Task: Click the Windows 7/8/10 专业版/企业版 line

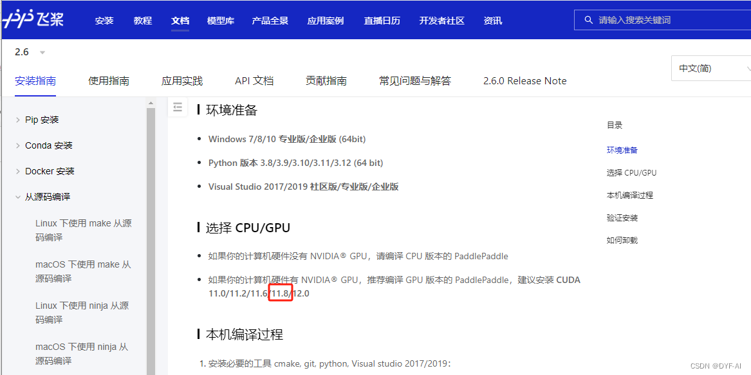Action: point(287,140)
